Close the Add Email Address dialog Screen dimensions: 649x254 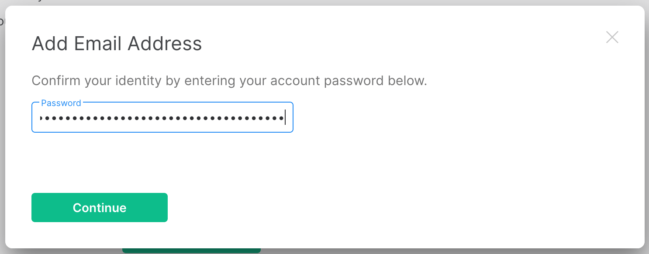[x=612, y=38]
